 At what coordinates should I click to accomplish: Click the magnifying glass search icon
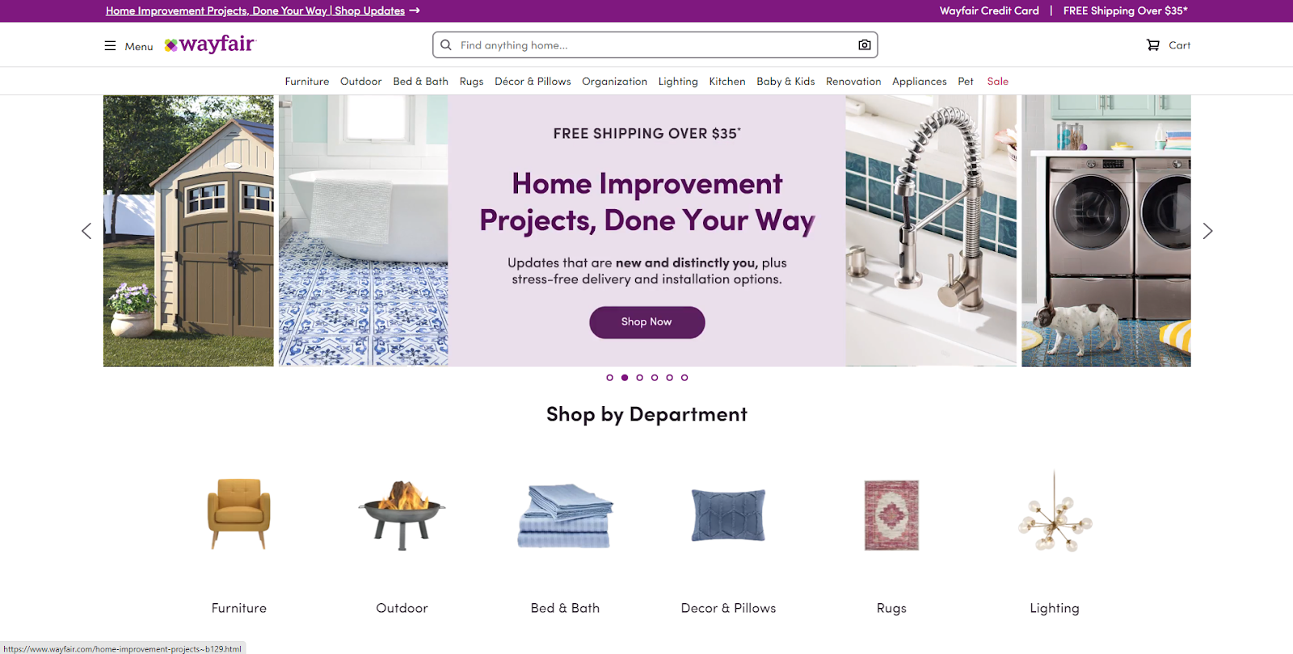pyautogui.click(x=446, y=45)
